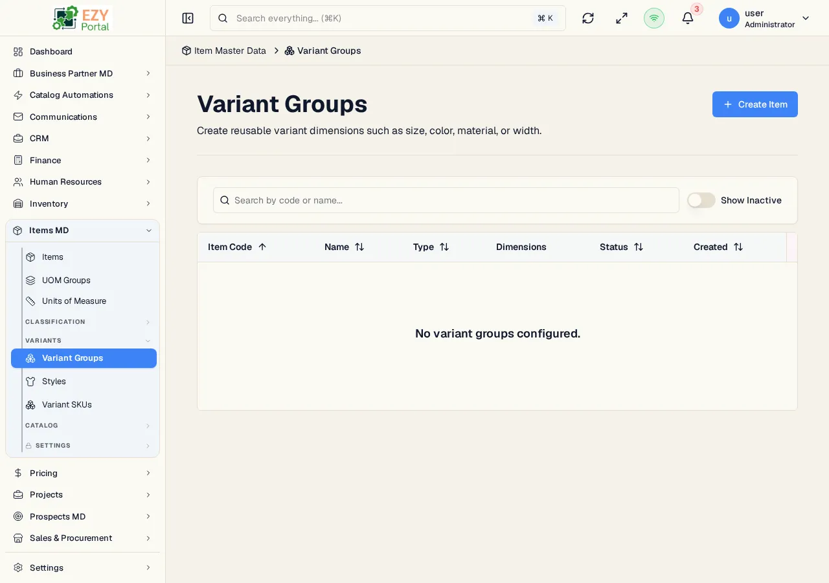Viewport: 829px width, 583px height.
Task: Sort by Type column
Action: [431, 247]
